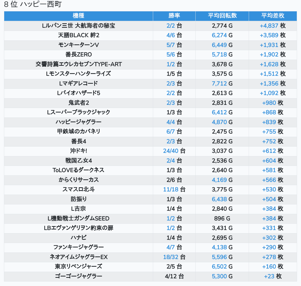Click the +23 value for ゴーゴージャグラー

coord(269,276)
